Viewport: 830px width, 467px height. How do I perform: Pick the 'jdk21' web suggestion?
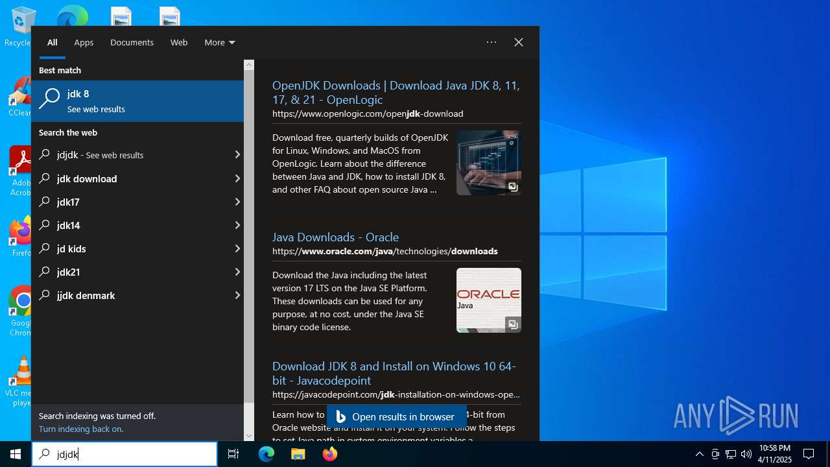tap(137, 272)
